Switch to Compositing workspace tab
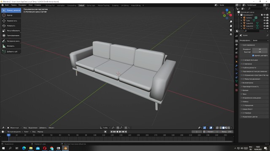 pos(72,5)
